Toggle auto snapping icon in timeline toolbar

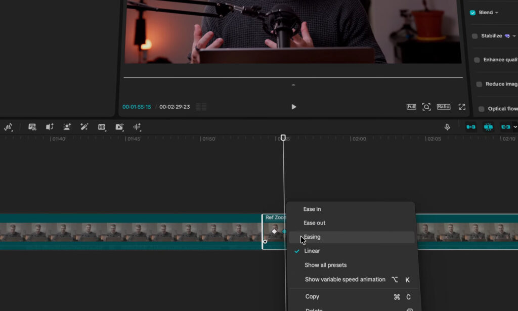coord(488,127)
